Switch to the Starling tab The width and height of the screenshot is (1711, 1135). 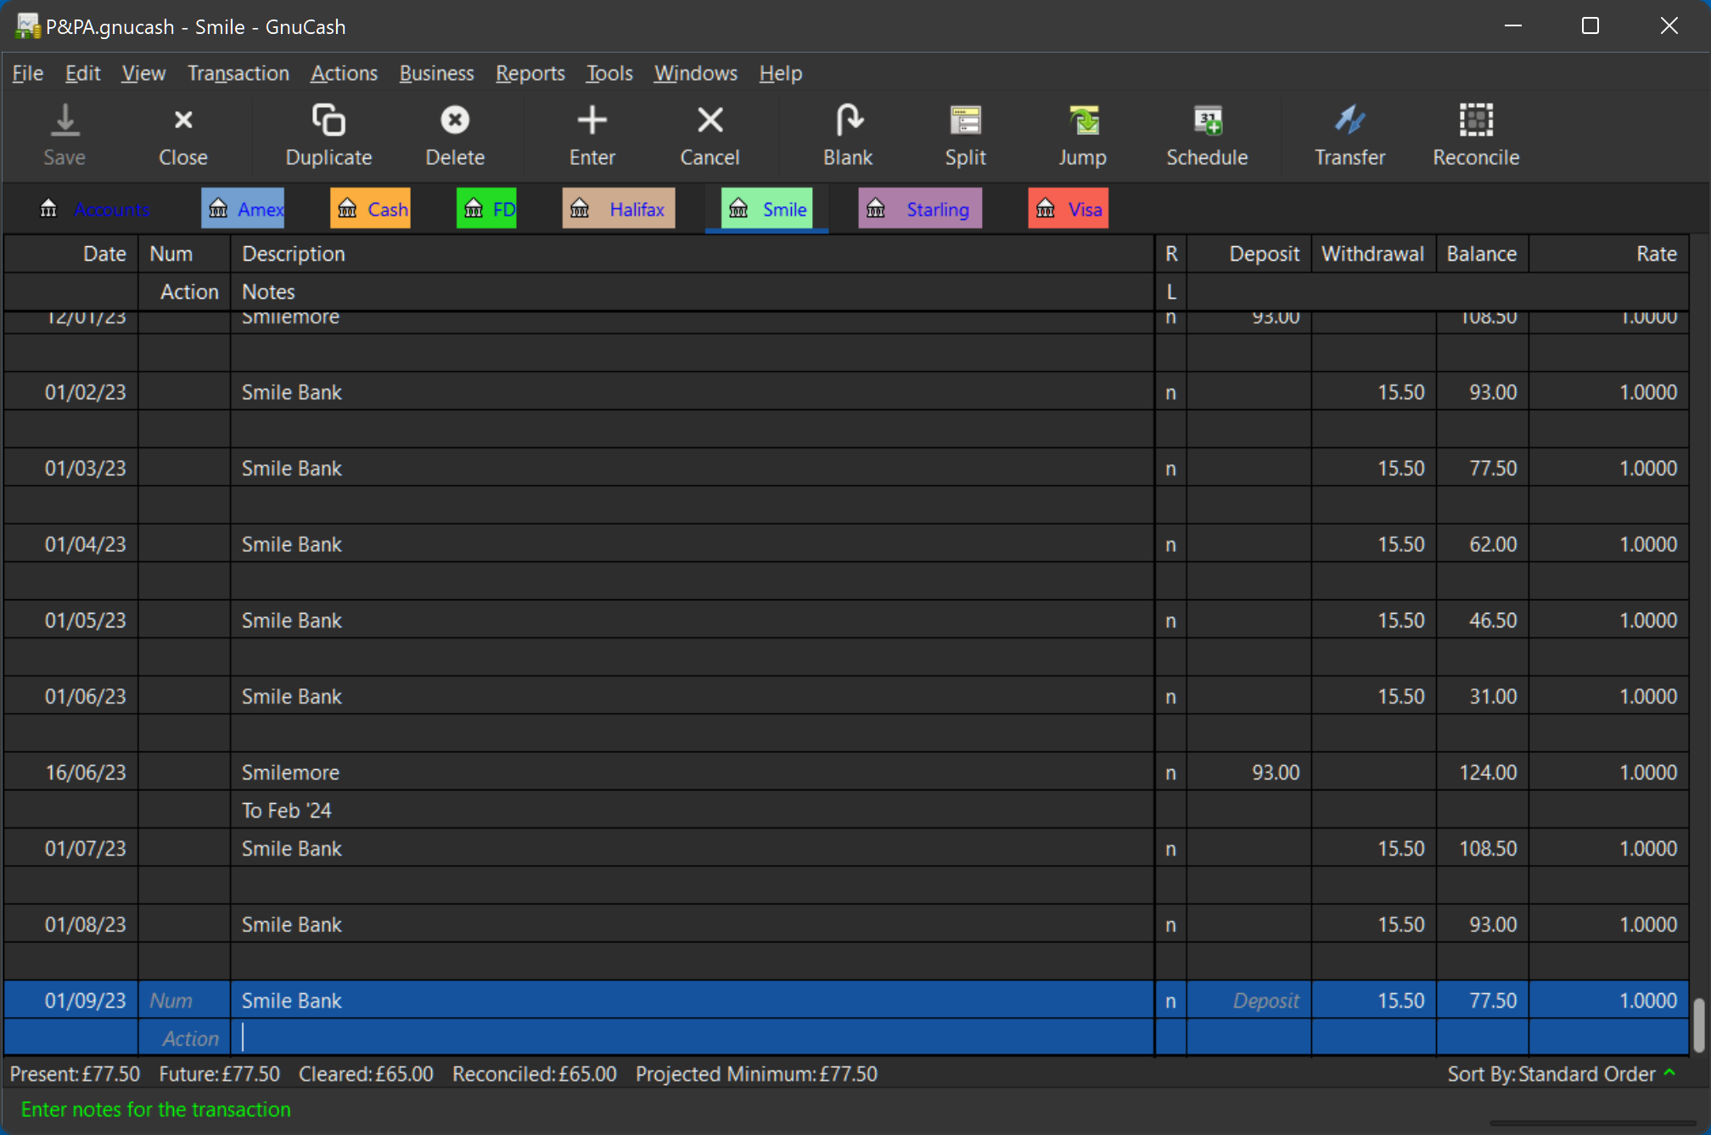pos(920,209)
